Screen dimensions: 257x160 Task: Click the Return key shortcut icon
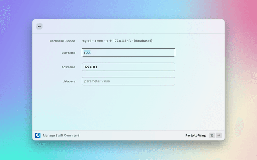point(218,135)
